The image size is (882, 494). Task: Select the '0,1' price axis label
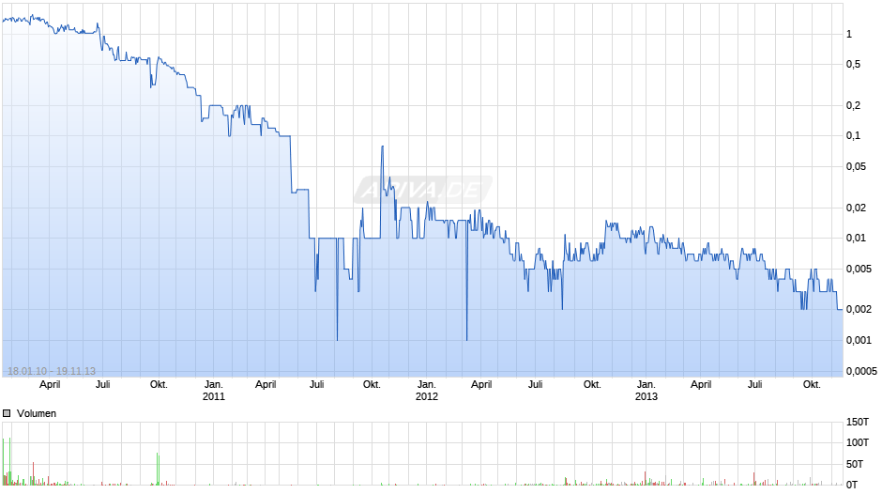[853, 135]
